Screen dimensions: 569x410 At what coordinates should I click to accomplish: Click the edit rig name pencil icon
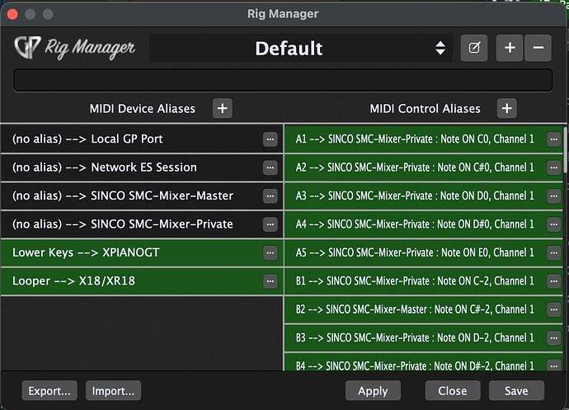coord(474,48)
